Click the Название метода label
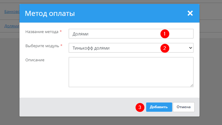 (x=42, y=32)
